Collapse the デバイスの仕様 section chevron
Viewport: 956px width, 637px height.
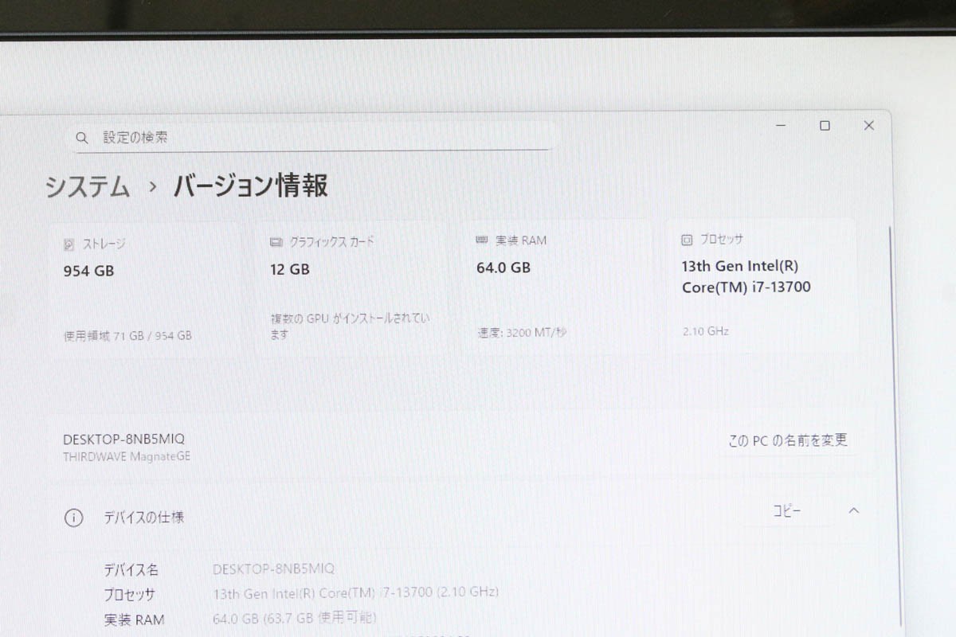point(853,510)
